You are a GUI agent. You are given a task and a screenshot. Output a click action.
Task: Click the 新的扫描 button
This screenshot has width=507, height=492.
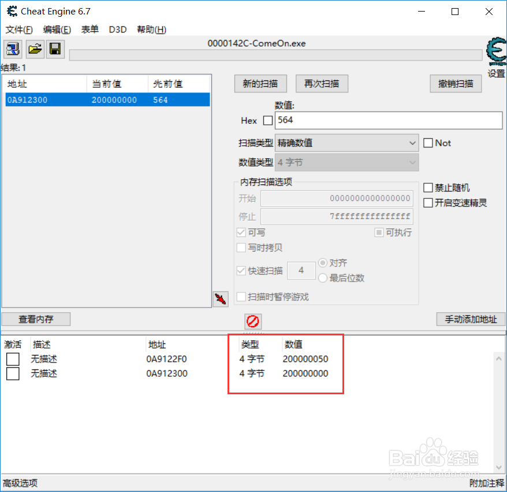260,84
